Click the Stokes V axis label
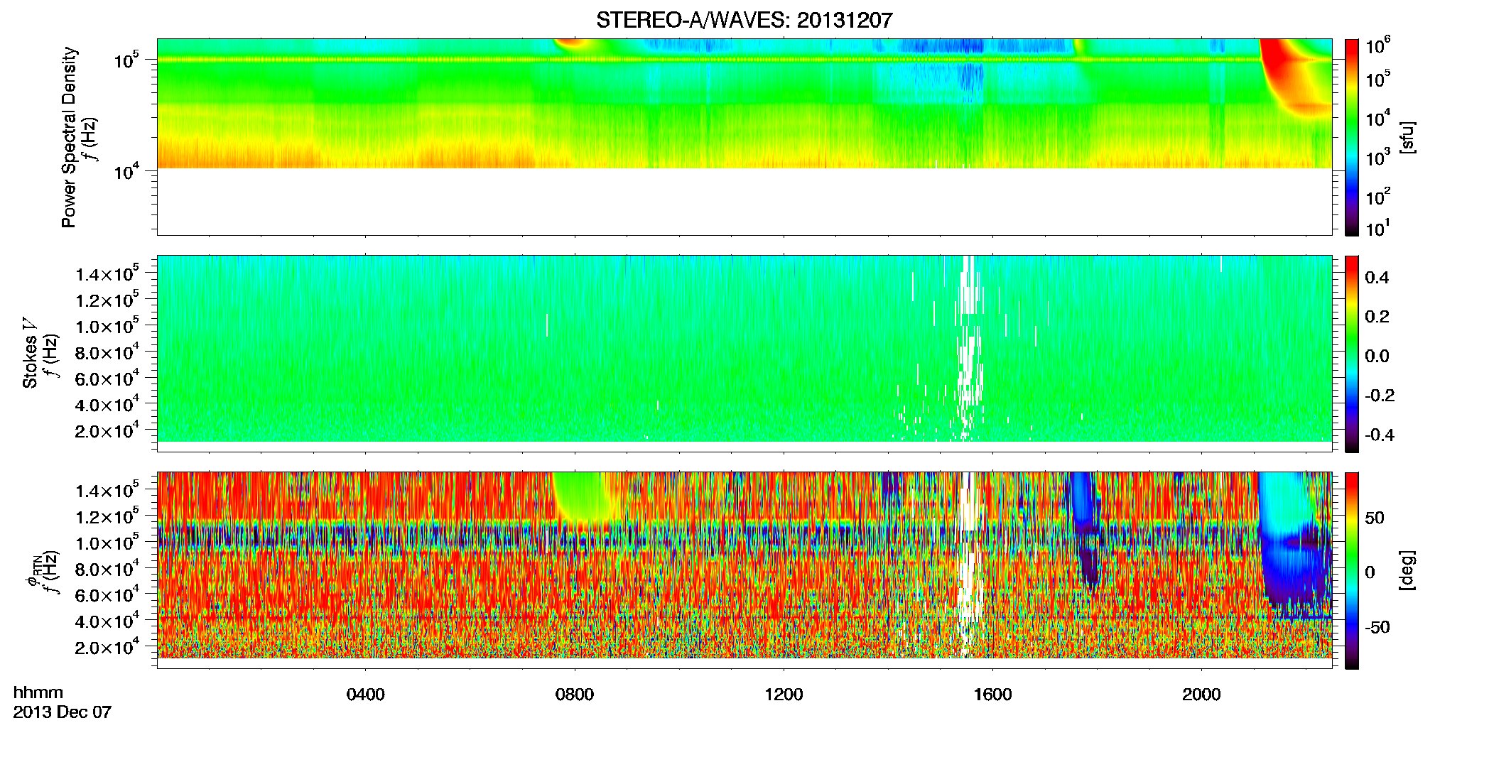Image resolution: width=1489 pixels, height=767 pixels. coord(30,354)
